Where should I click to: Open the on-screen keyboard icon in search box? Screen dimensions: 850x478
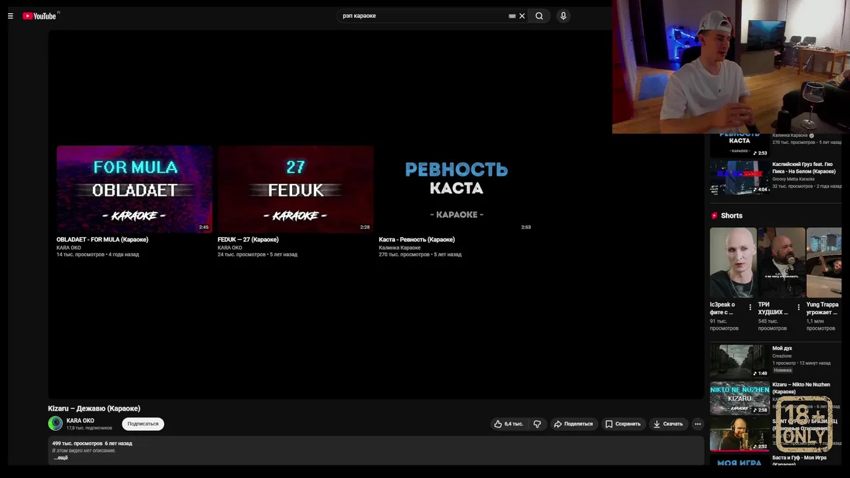coord(512,16)
